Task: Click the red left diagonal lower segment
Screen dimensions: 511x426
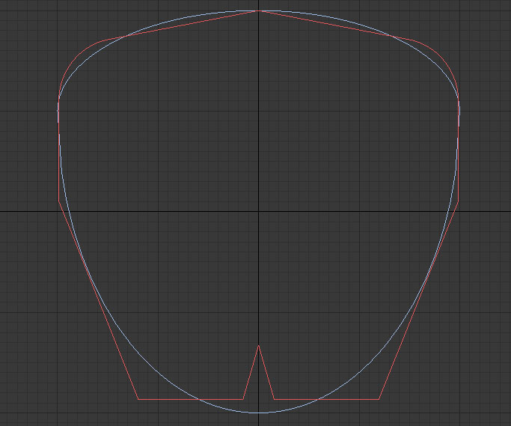Action: (x=99, y=299)
